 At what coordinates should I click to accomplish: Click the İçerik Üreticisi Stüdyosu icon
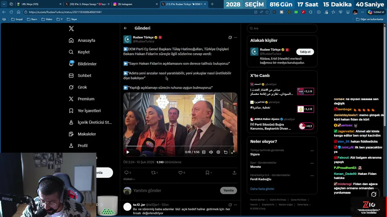(71, 122)
